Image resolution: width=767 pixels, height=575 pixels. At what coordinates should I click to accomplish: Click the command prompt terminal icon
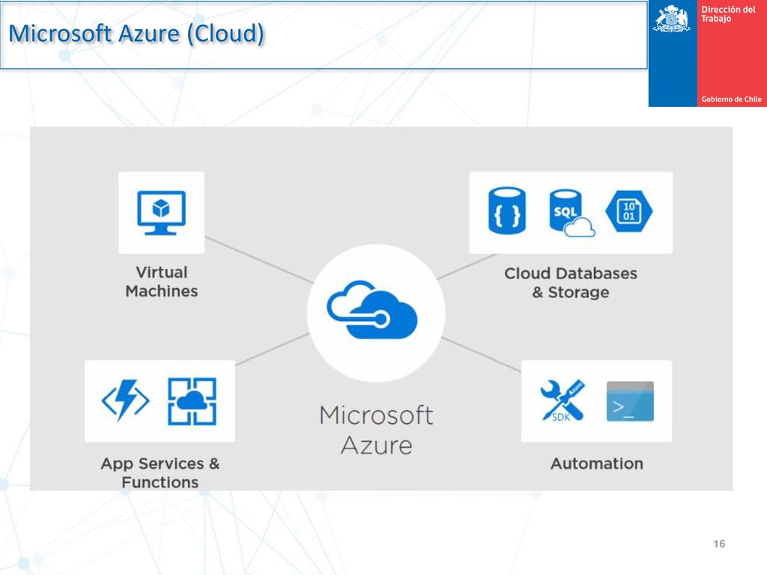point(630,401)
